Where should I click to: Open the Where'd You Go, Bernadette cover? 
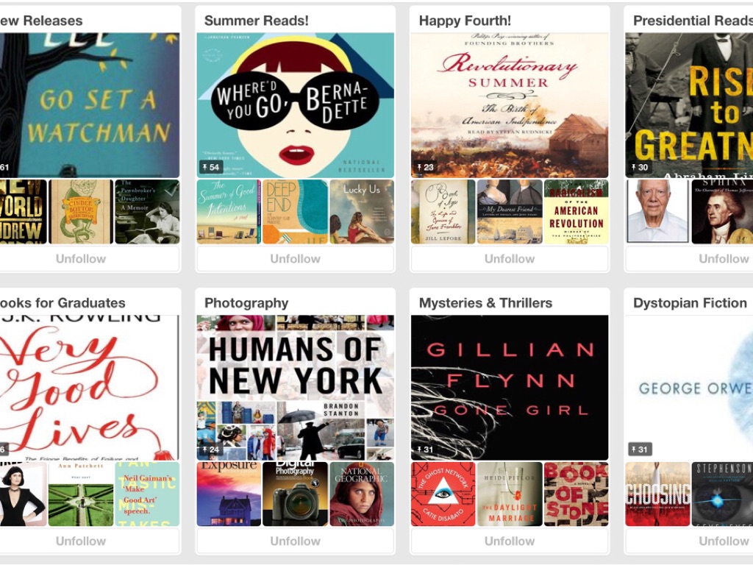tap(296, 105)
